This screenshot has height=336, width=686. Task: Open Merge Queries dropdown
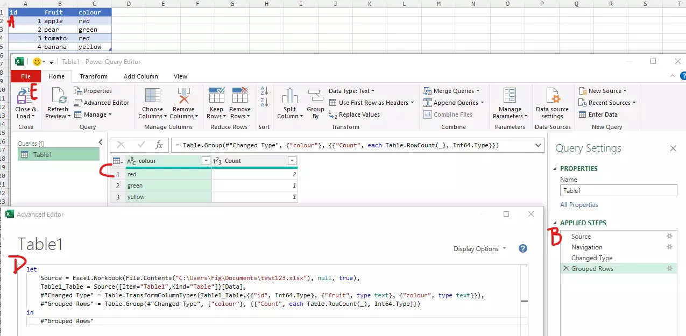point(451,91)
